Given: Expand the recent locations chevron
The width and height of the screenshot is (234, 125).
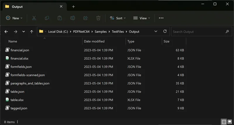Looking at the screenshot, I should [x=23, y=32].
